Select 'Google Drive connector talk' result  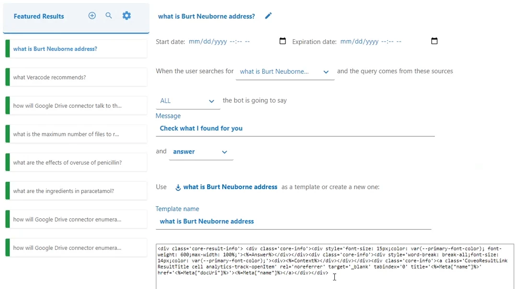[x=77, y=106]
